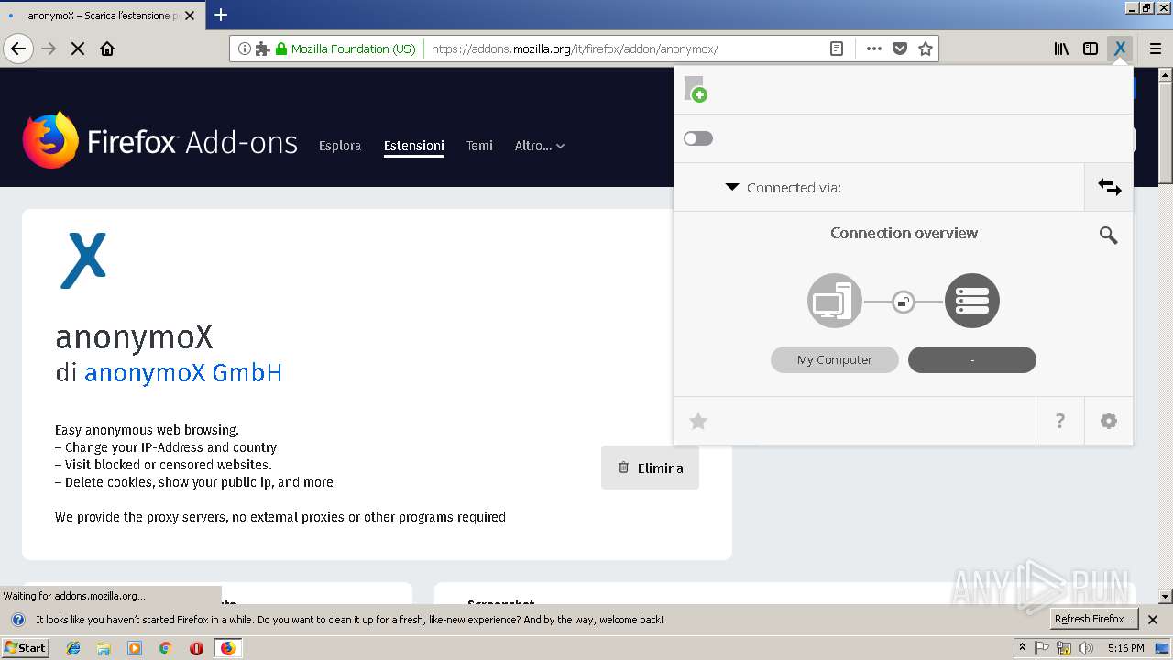Go back with the back arrow
1173x660 pixels.
pos(18,49)
